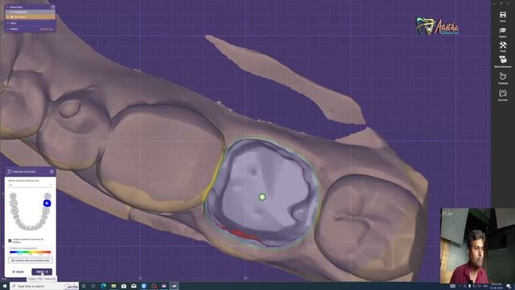This screenshot has height=290, width=515.
Task: Select the gray antagonist row
Action: pyautogui.click(x=30, y=12)
